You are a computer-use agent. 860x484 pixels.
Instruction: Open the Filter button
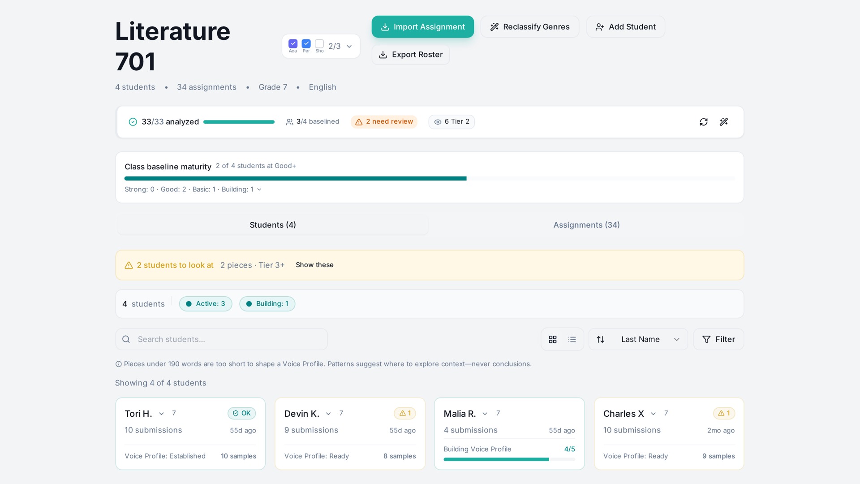(x=718, y=340)
